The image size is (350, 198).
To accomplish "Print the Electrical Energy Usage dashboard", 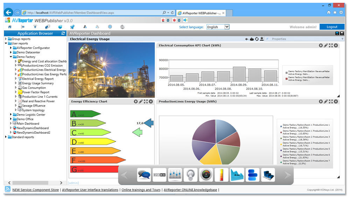I will point(252,39).
